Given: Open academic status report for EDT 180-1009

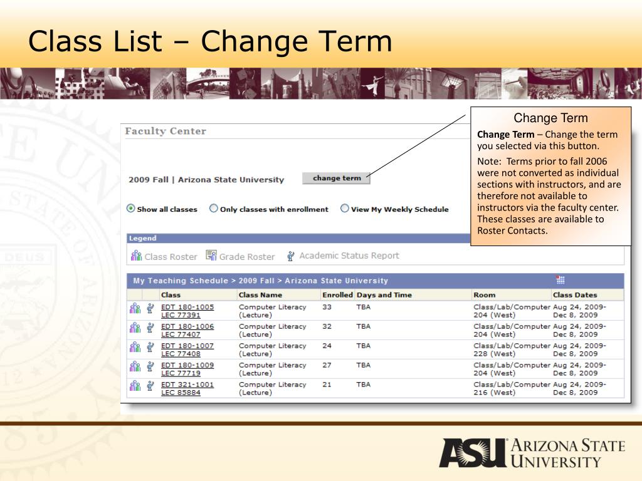Looking at the screenshot, I should [x=150, y=366].
